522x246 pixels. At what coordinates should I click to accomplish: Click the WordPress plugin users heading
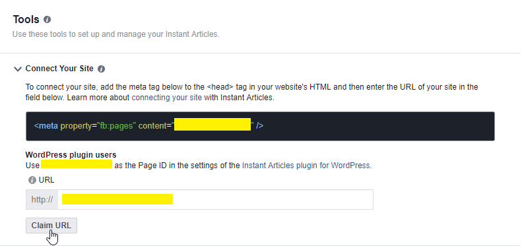[71, 154]
